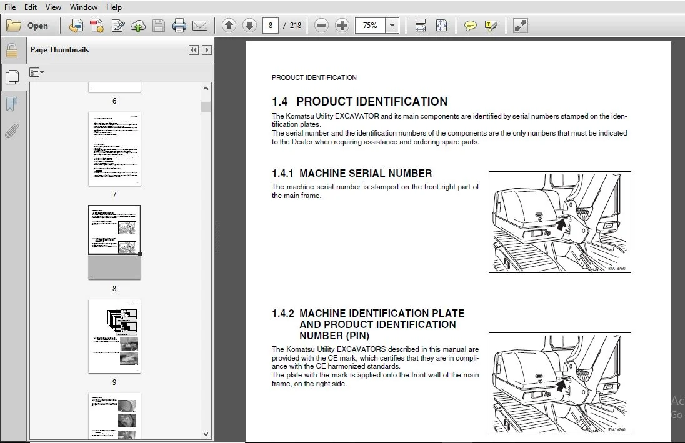This screenshot has width=685, height=443.
Task: Click the 75% zoom value field
Action: (370, 26)
